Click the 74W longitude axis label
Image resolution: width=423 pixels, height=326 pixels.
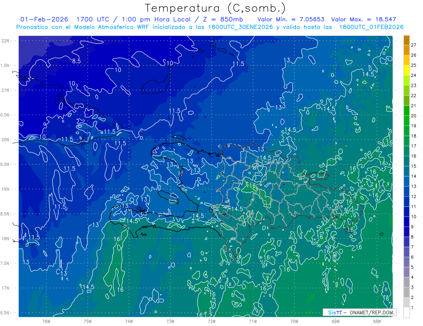click(x=129, y=321)
